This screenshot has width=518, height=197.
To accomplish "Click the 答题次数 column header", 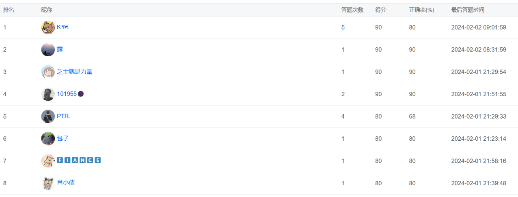I will (352, 10).
